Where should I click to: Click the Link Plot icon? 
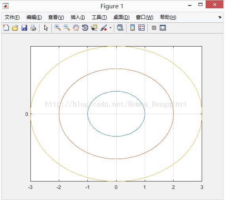click(120, 28)
